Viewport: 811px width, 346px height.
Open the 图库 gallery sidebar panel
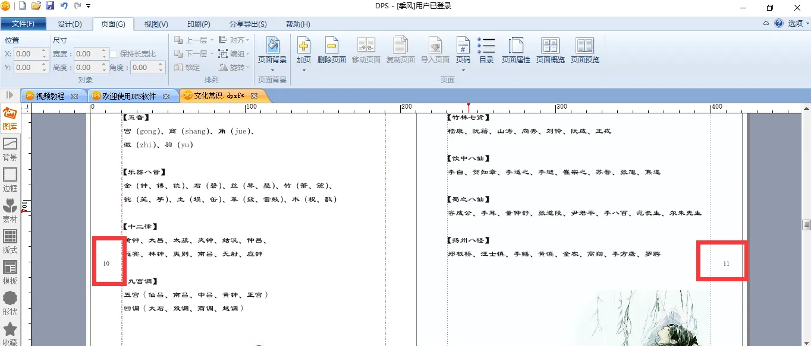(x=10, y=119)
